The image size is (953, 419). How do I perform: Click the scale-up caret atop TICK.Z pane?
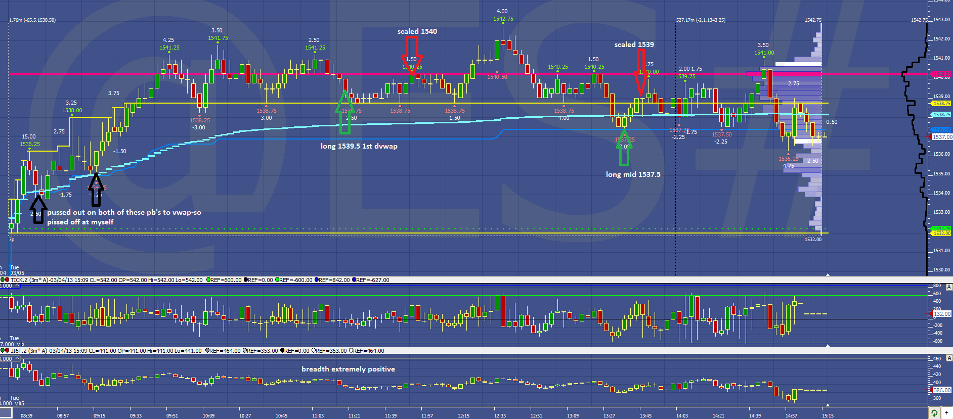17,286
